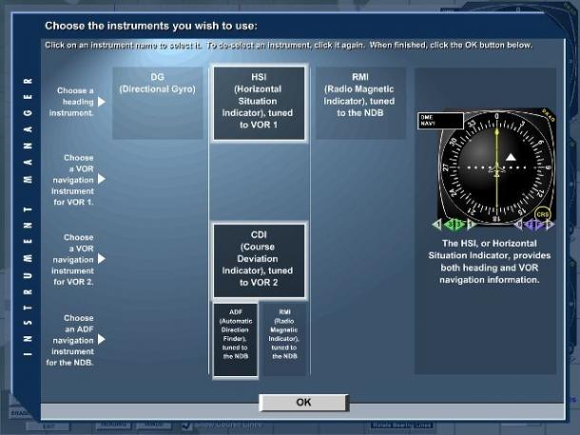
Task: De-select the ADF (Automatic Direction Finder) tile
Action: coord(235,340)
